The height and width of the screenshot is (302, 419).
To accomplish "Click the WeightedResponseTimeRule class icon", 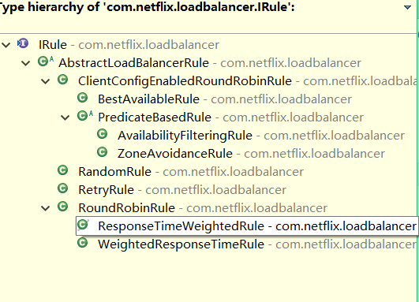I will click(x=83, y=243).
